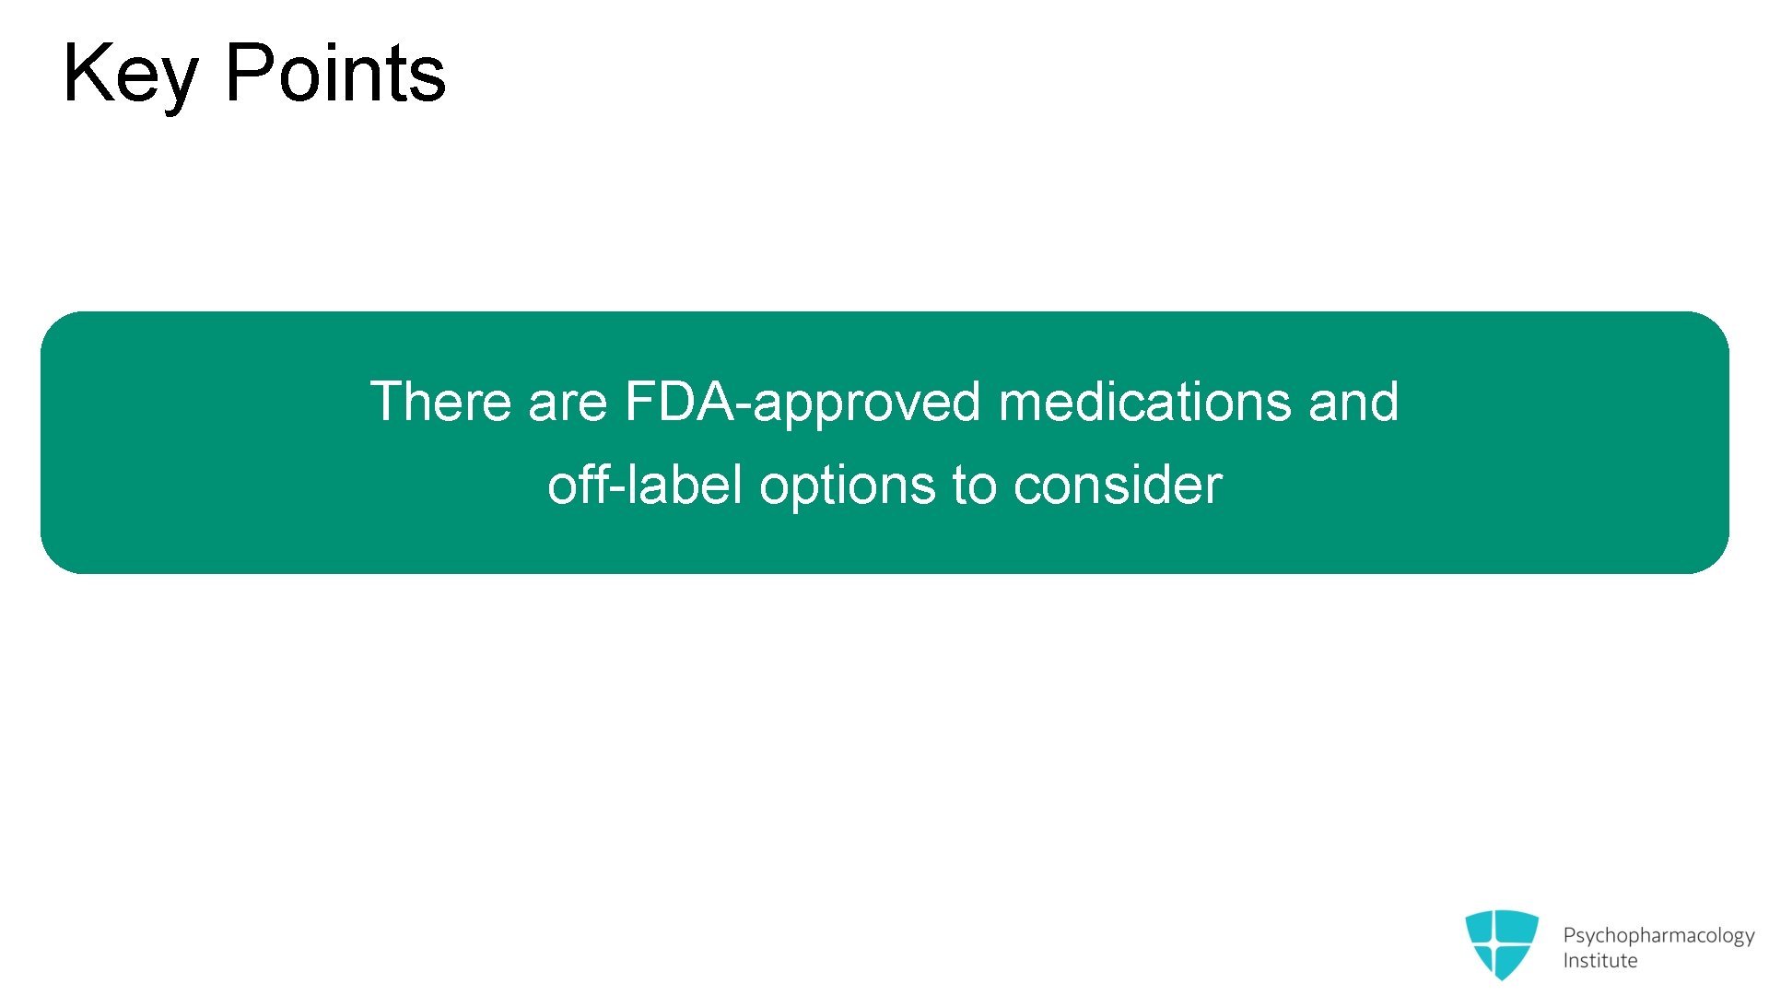The width and height of the screenshot is (1769, 995).
Task: Click the word "and" ending first line
Action: pos(1353,402)
